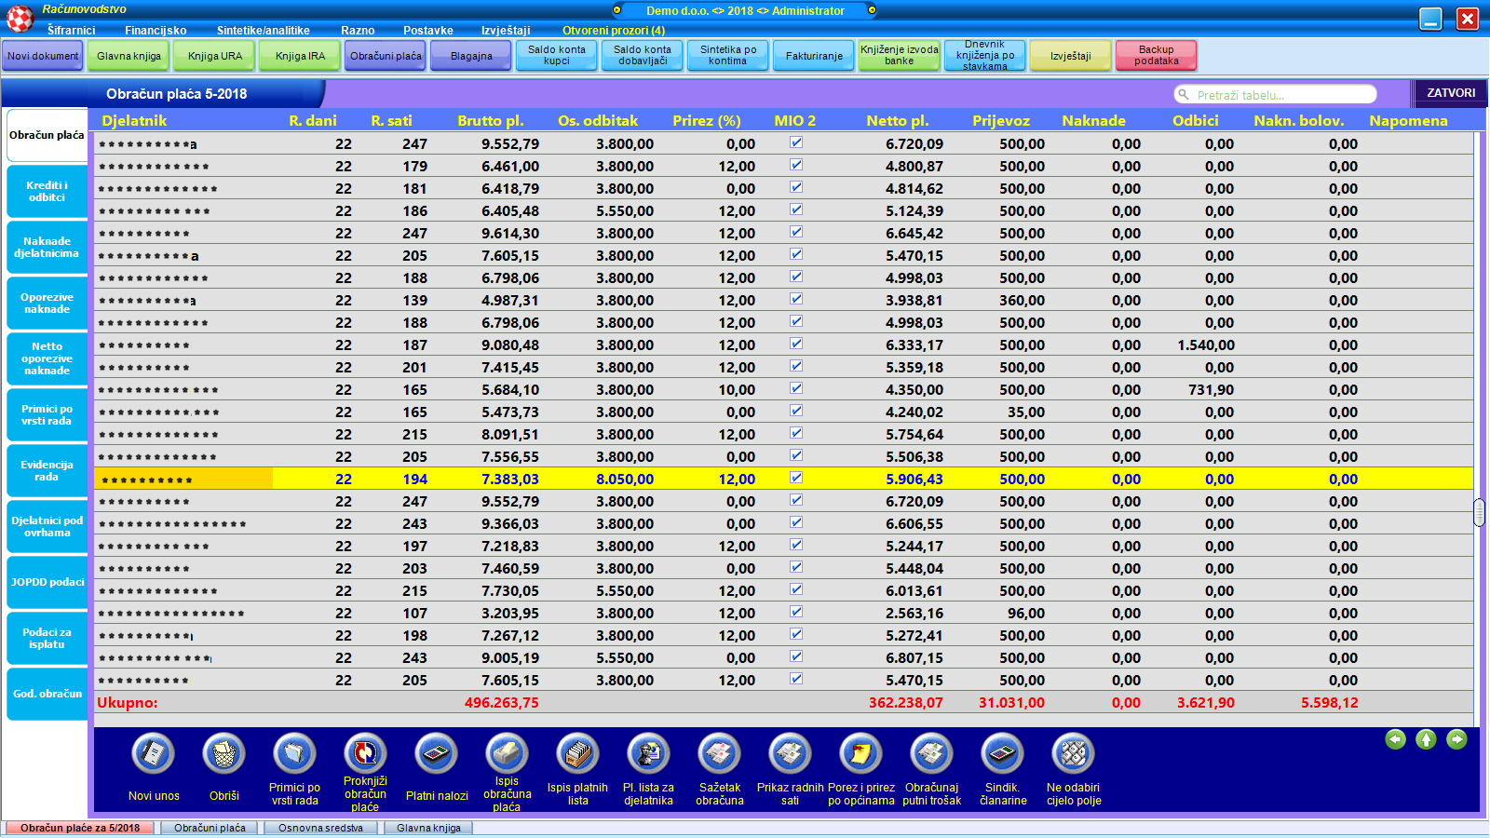Image resolution: width=1490 pixels, height=838 pixels.
Task: Toggle MIO 2 checkbox in first row
Action: 796,143
